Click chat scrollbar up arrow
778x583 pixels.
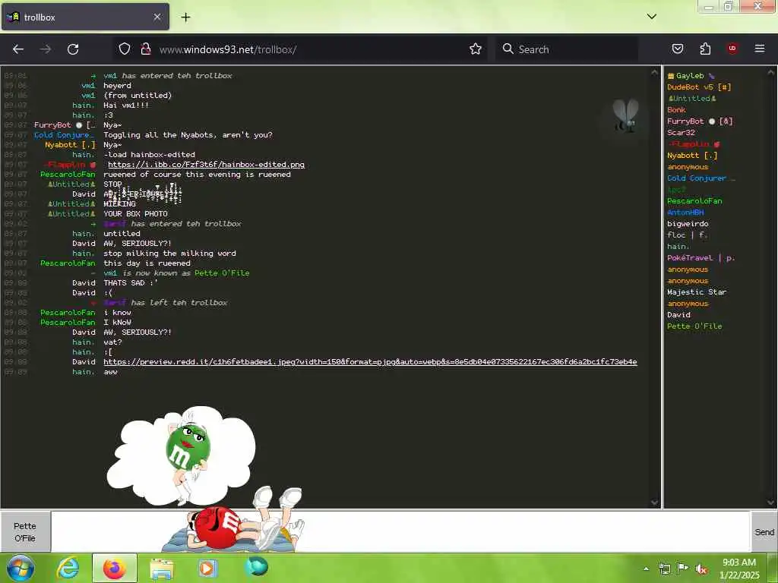pyautogui.click(x=654, y=72)
